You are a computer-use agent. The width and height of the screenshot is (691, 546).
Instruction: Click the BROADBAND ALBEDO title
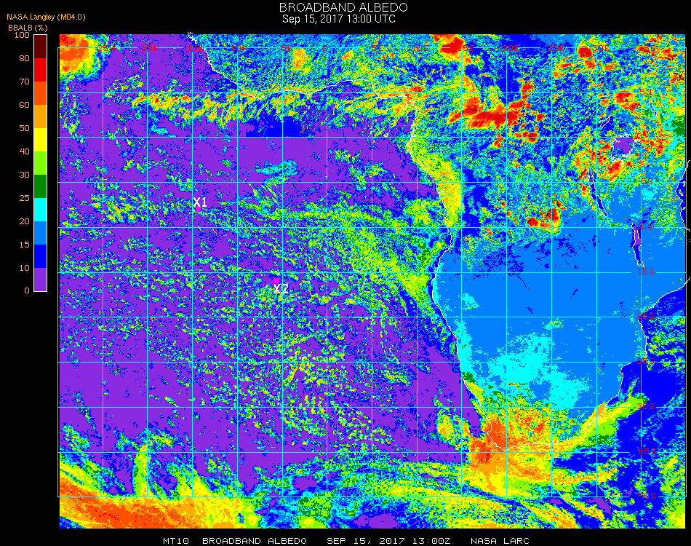[x=343, y=7]
